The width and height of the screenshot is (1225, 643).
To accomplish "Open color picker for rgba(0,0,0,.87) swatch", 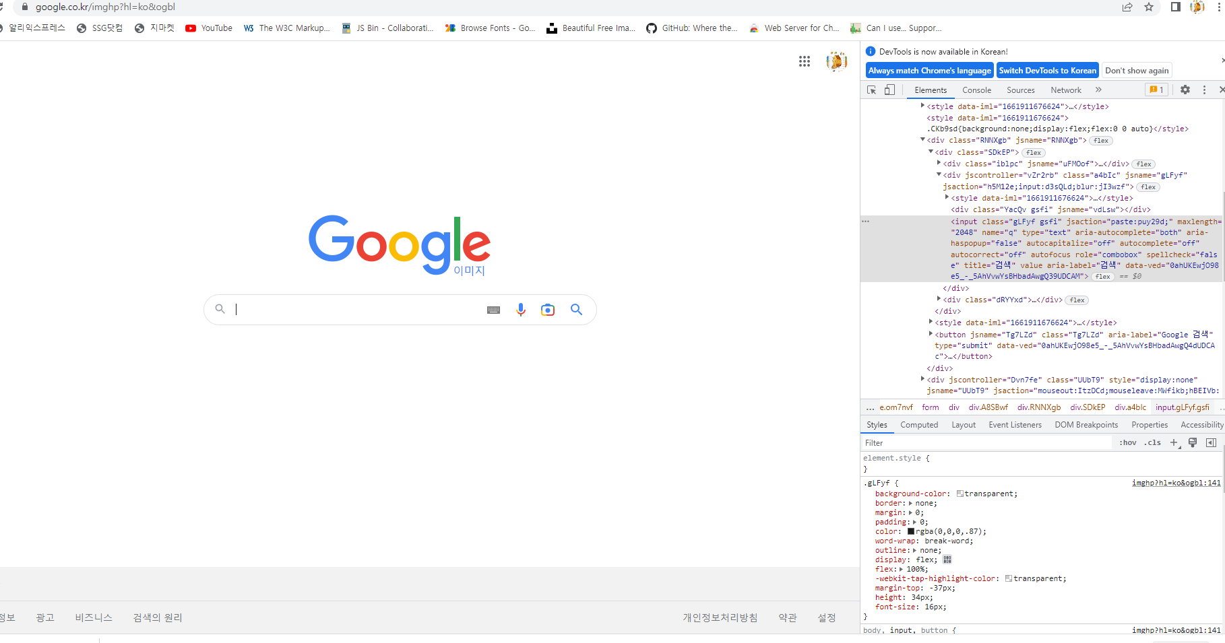I will coord(911,531).
